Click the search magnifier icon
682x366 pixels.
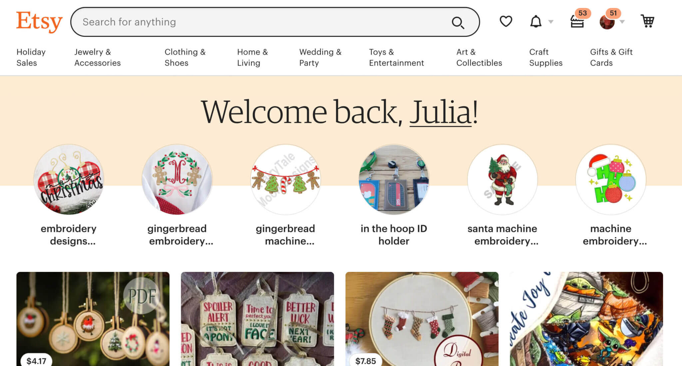[458, 22]
